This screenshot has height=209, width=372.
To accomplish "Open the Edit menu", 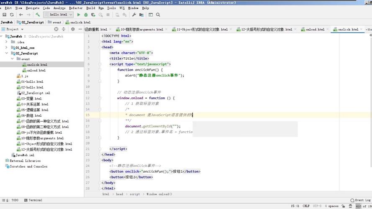I will coord(8,8).
